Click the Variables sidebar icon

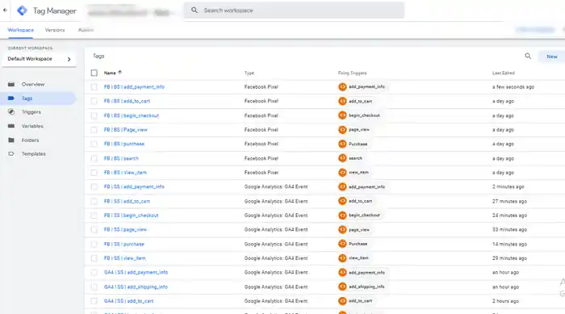[x=11, y=126]
